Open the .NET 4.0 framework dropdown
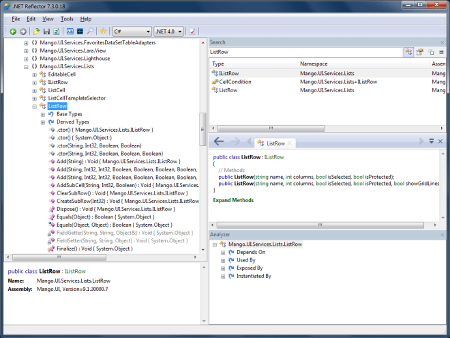The height and width of the screenshot is (338, 450). coord(168,31)
